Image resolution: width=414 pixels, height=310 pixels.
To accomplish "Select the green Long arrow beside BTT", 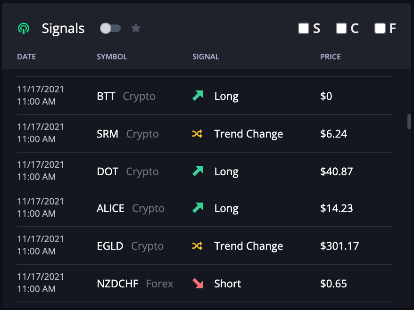I will (x=198, y=95).
